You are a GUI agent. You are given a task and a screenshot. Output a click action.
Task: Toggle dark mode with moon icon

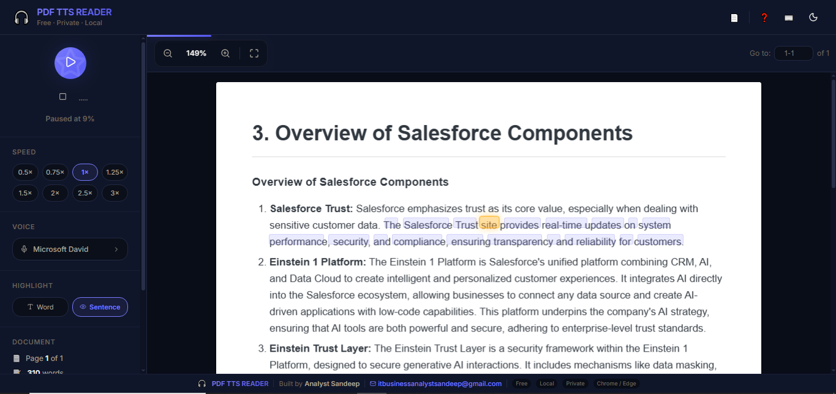click(813, 17)
